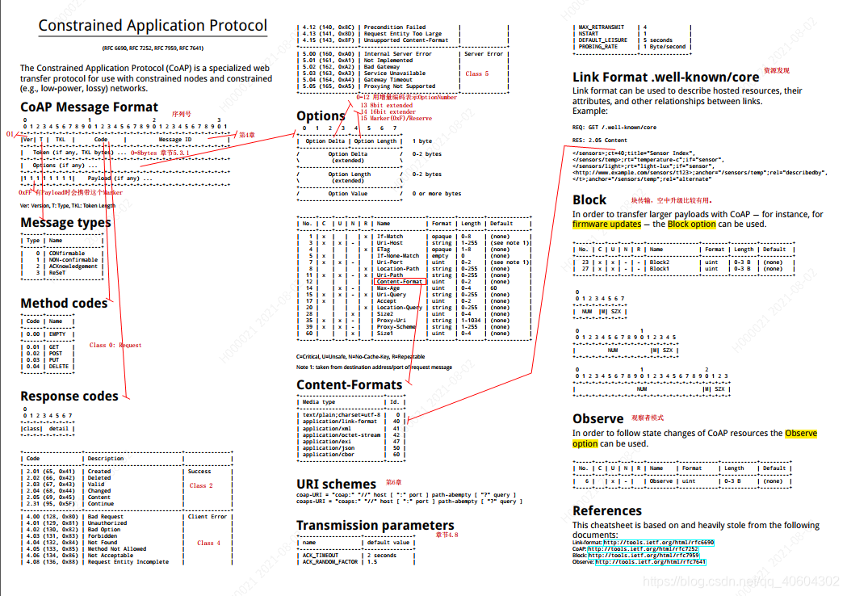Screen dimensions: 847x596
Task: Click the 'NON-confirmable' message type row
Action: point(61,260)
